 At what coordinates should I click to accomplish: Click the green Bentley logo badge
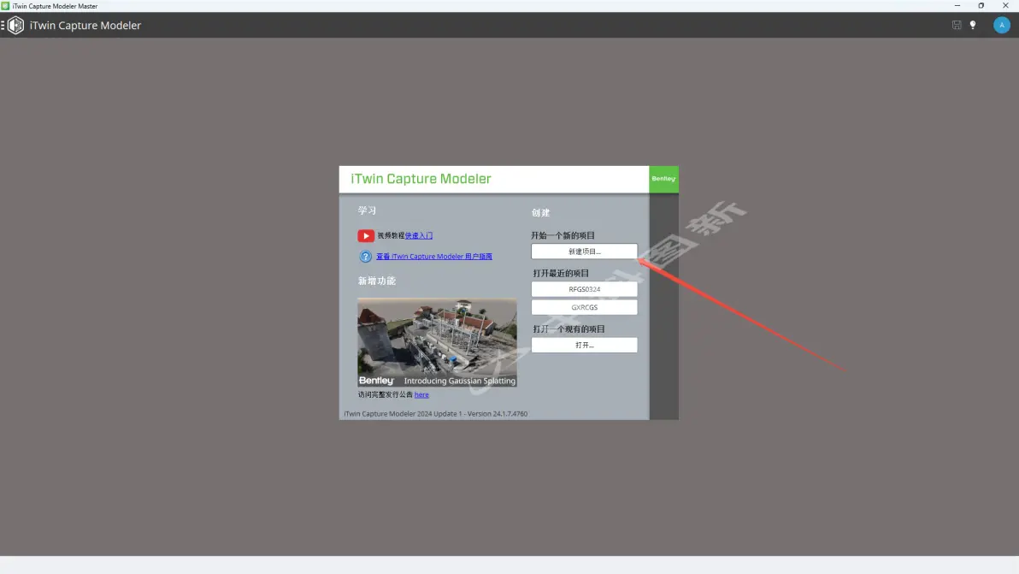pos(663,179)
